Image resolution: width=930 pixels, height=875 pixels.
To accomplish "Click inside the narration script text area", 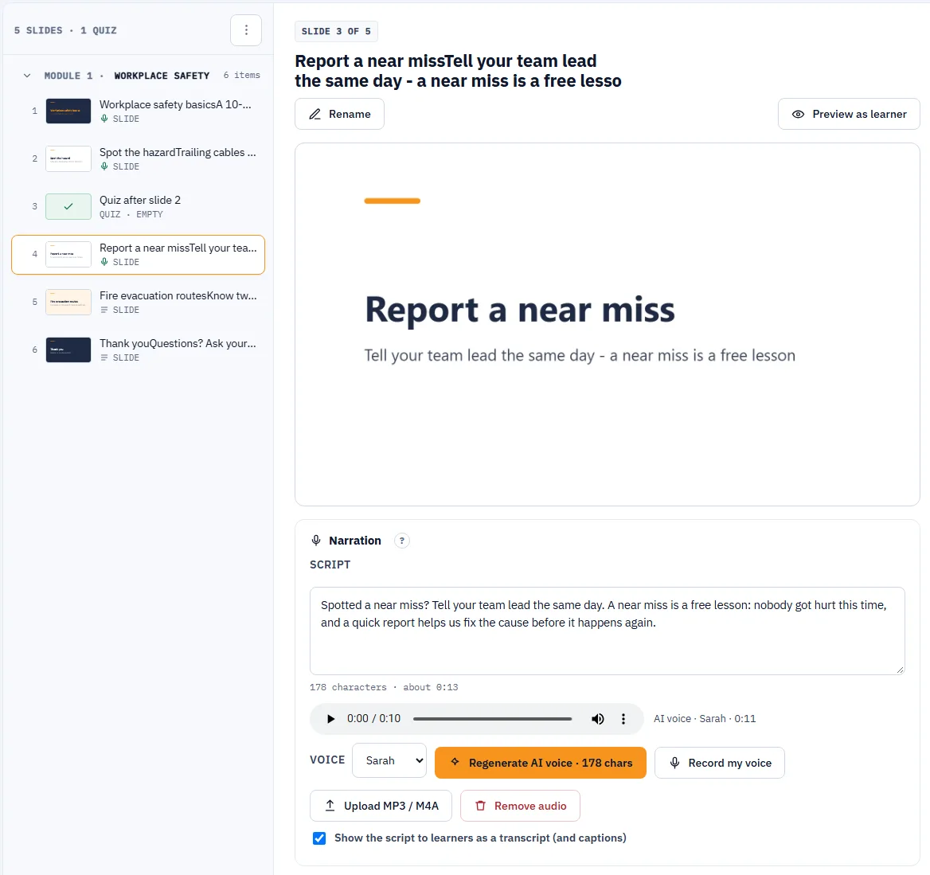I will 607,631.
